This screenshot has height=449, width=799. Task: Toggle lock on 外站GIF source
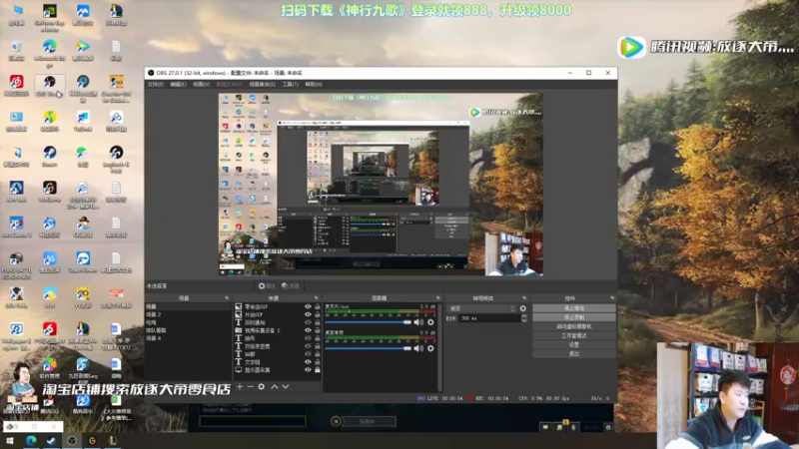coord(317,314)
